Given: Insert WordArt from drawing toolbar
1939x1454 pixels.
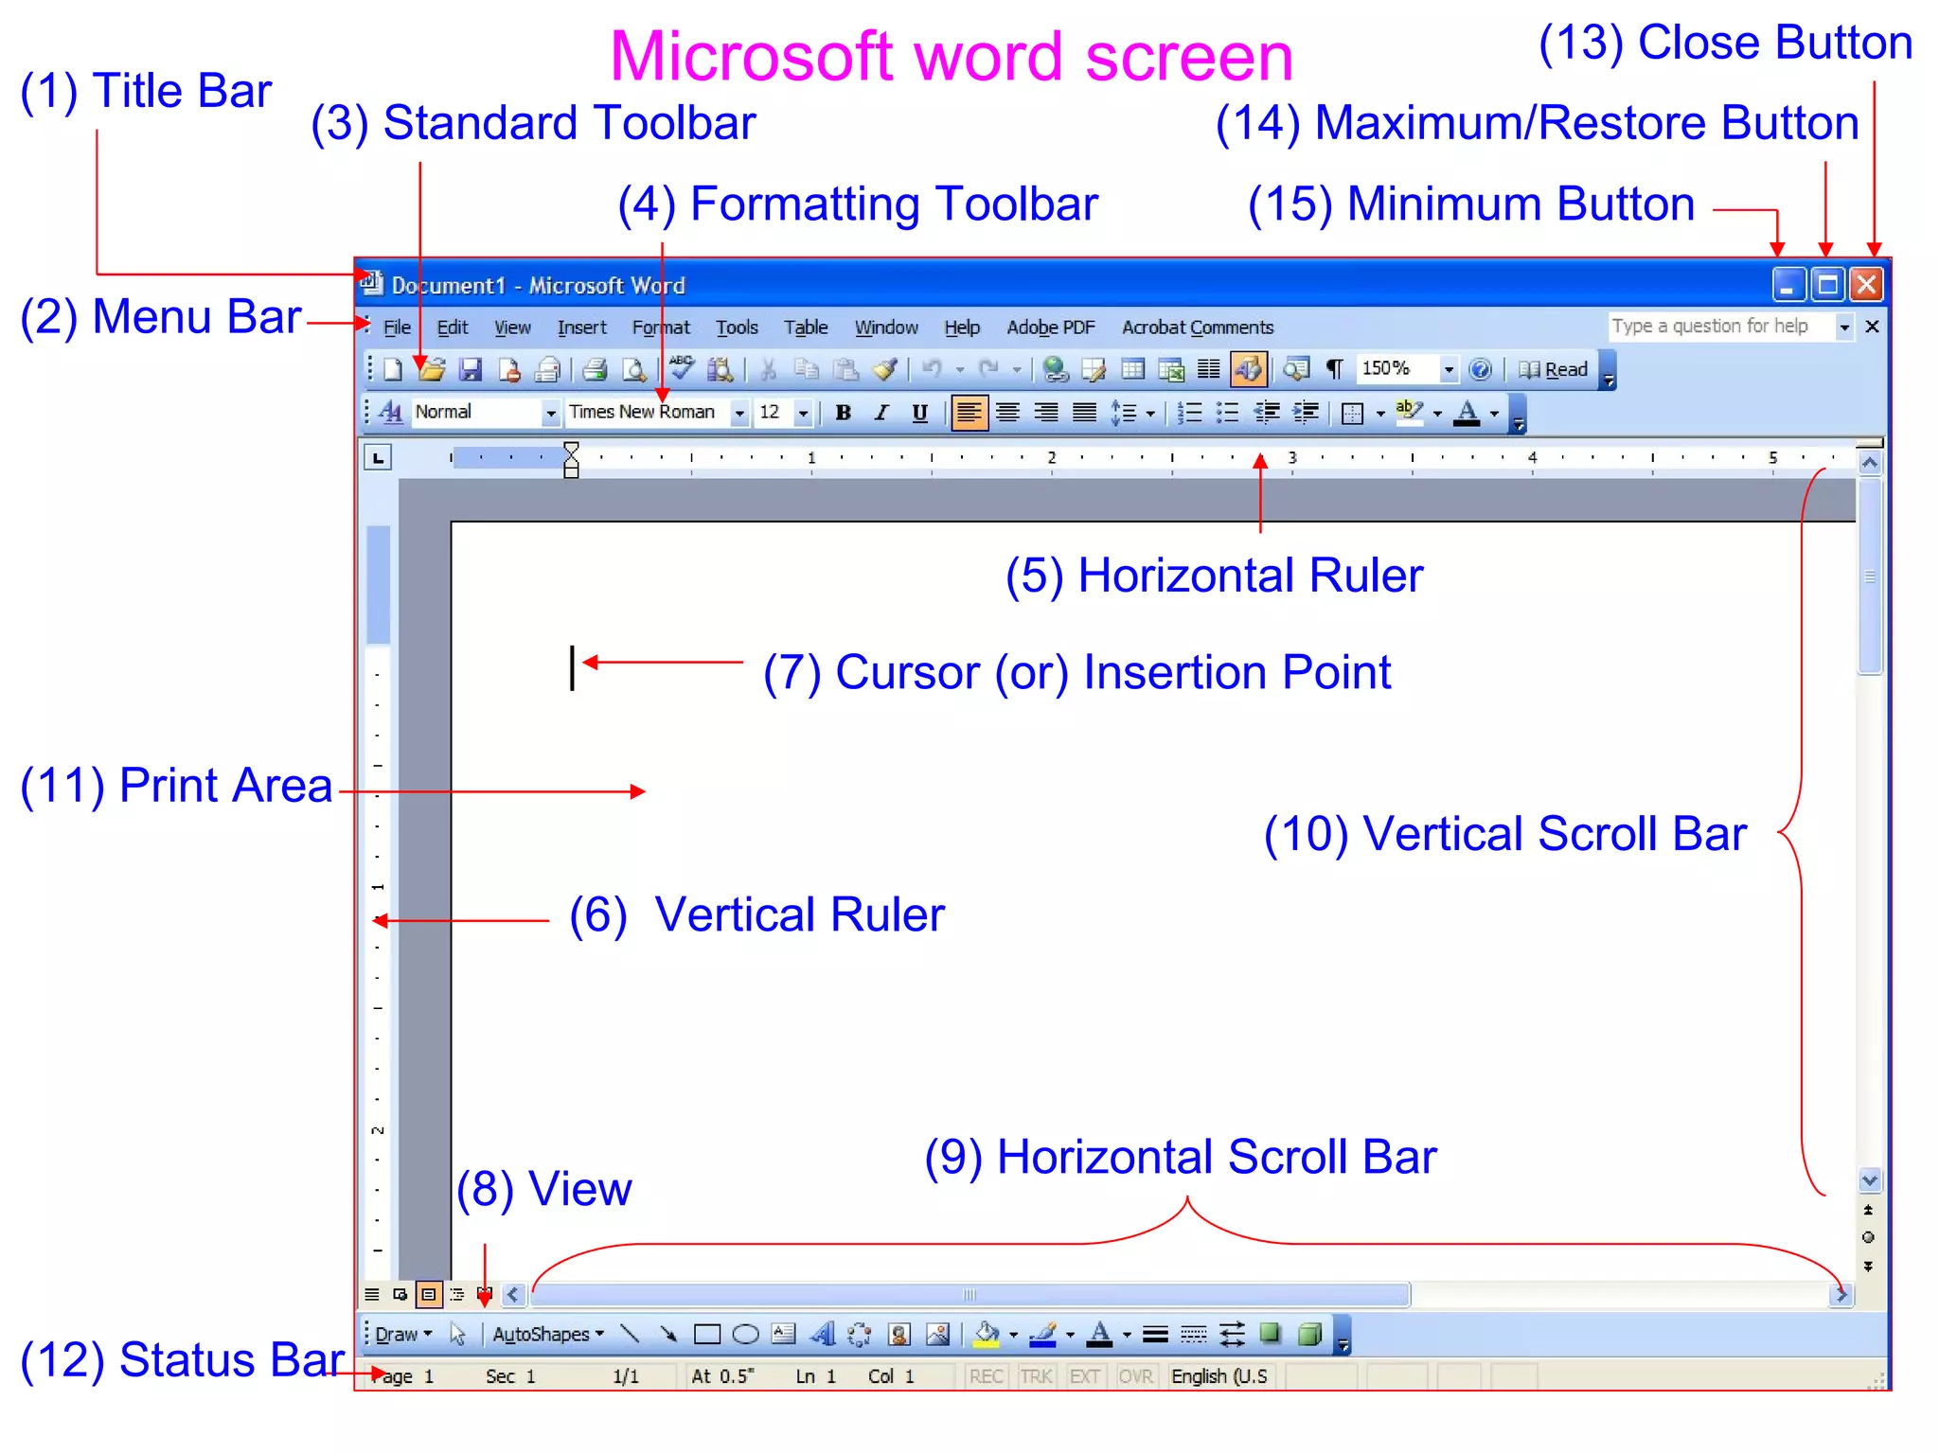Looking at the screenshot, I should click(823, 1335).
